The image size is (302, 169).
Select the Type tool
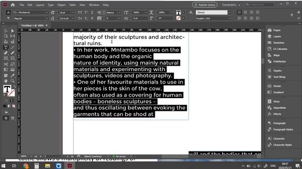point(6,47)
